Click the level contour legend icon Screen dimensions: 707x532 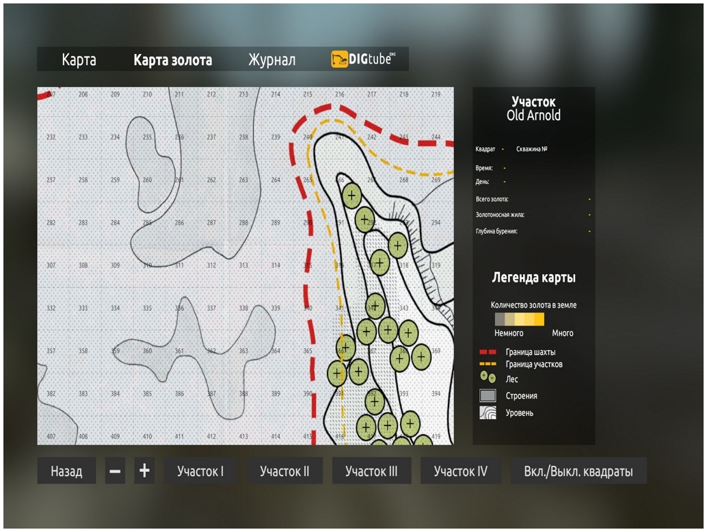click(x=488, y=412)
